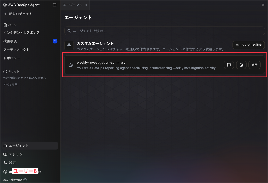Click the 使用可能なチャットはありません text
The image size is (268, 183).
coord(25,78)
